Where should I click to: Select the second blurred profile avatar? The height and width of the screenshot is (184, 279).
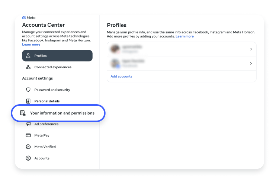tap(115, 63)
